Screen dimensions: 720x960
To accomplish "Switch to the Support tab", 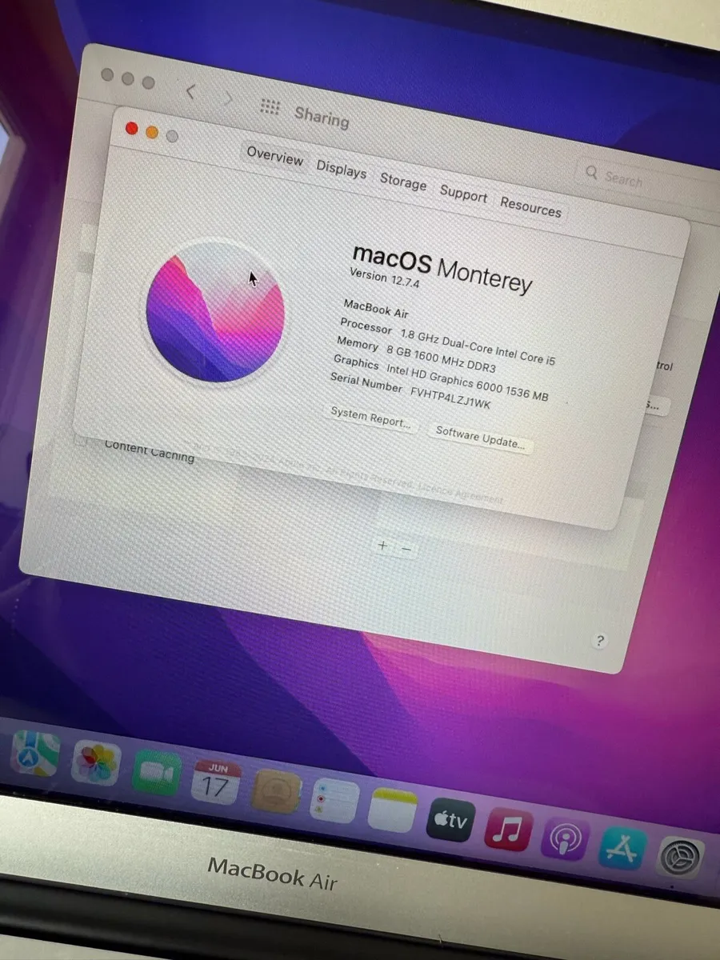I will click(x=463, y=194).
